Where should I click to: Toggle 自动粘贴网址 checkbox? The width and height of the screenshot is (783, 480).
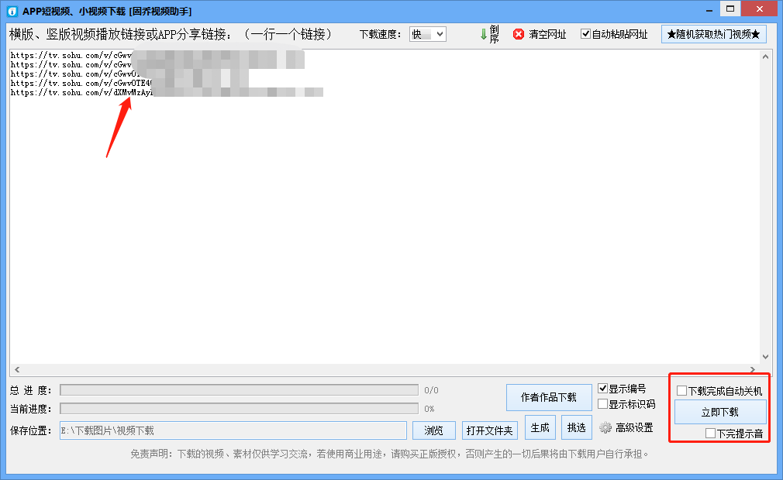[x=585, y=34]
